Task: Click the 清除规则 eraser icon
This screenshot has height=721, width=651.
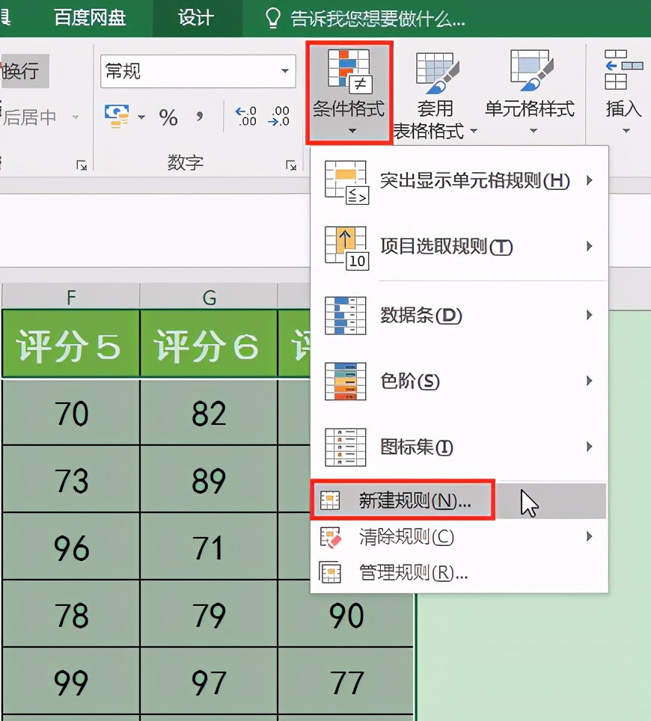Action: tap(330, 537)
